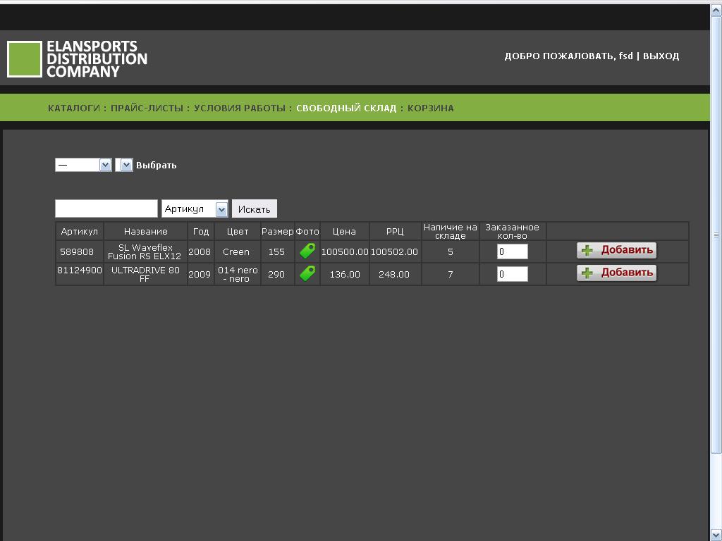
Task: Click the vertical scrollbar down arrow
Action: point(716,535)
